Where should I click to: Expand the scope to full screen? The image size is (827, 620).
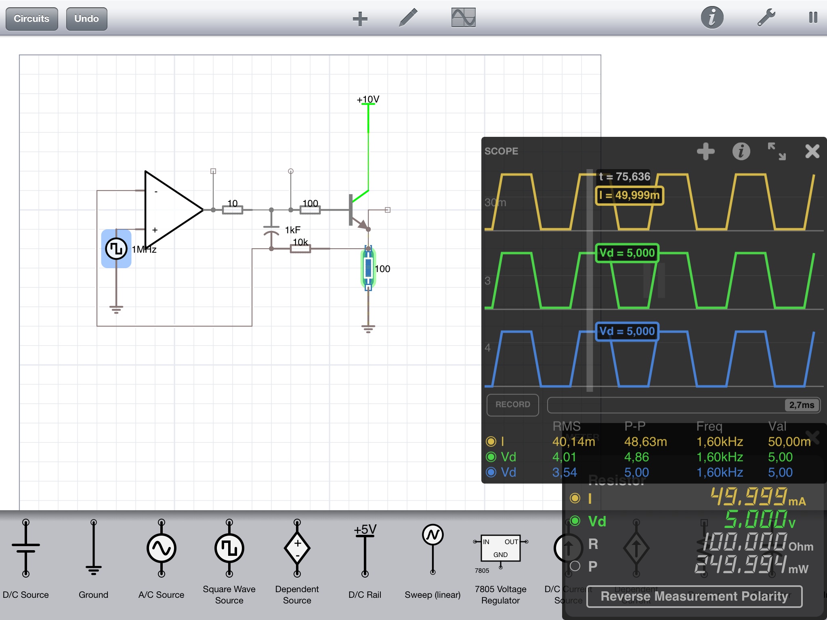tap(777, 152)
